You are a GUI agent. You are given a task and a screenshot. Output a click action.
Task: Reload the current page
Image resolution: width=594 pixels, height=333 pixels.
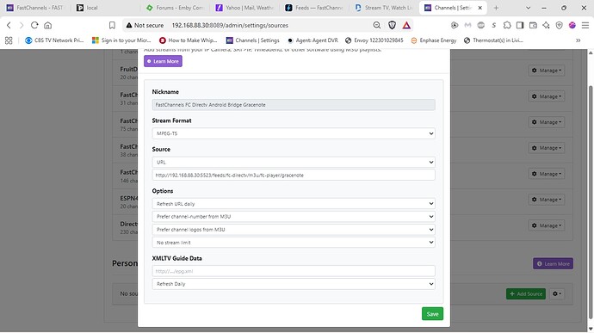pos(34,25)
